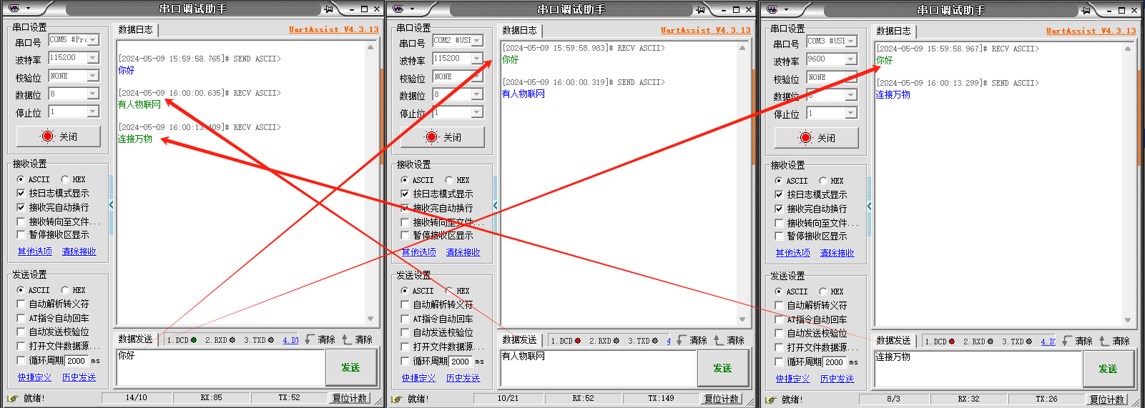Click the send text box containing 你好

click(x=220, y=367)
